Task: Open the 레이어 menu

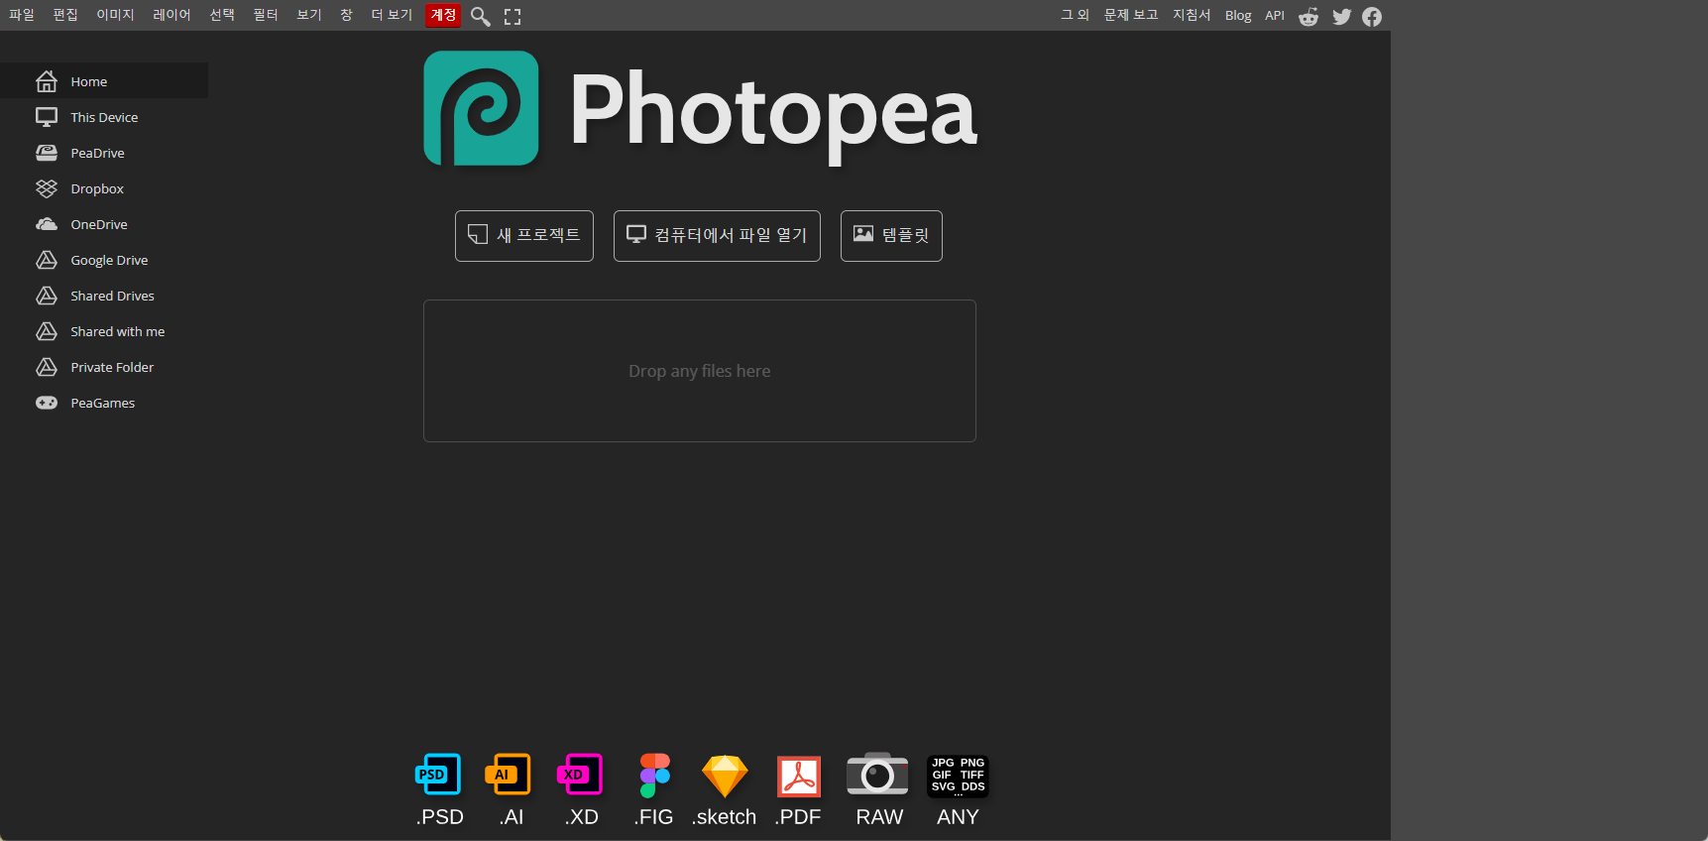Action: click(x=171, y=15)
